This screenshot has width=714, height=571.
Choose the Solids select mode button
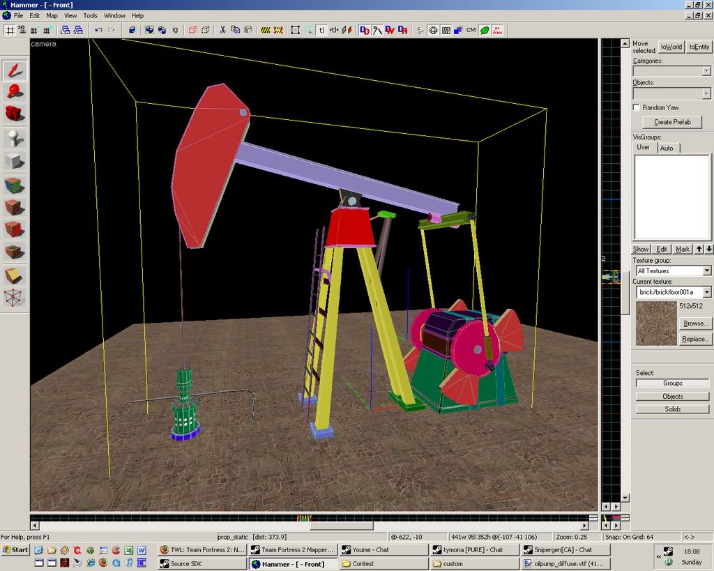(673, 409)
